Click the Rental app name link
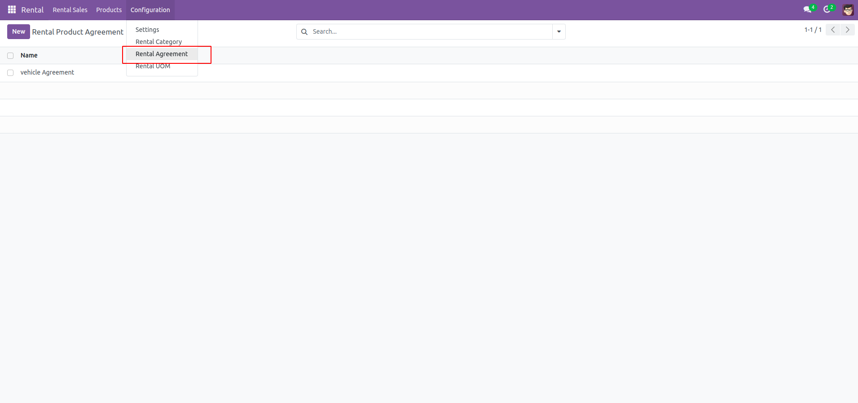This screenshot has height=403, width=858. [32, 10]
